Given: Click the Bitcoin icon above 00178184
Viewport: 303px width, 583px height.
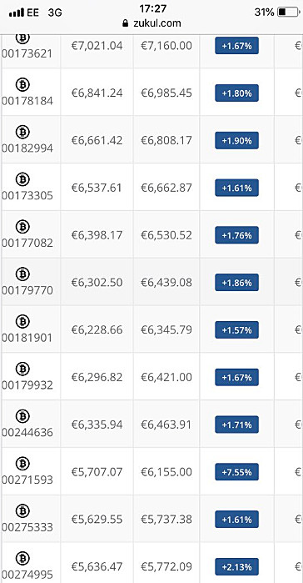Looking at the screenshot, I should coord(22,85).
